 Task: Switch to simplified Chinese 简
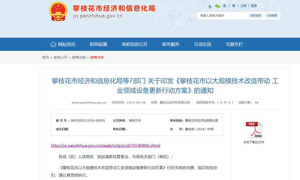tap(225, 6)
